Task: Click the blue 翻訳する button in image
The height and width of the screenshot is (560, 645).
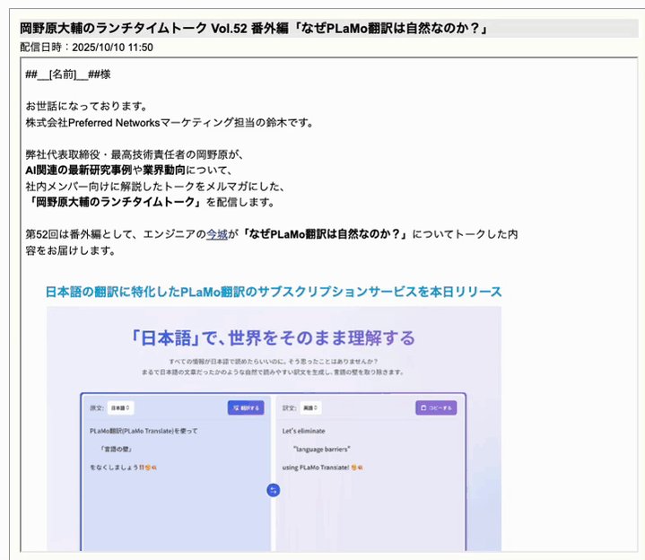Action: click(x=246, y=407)
